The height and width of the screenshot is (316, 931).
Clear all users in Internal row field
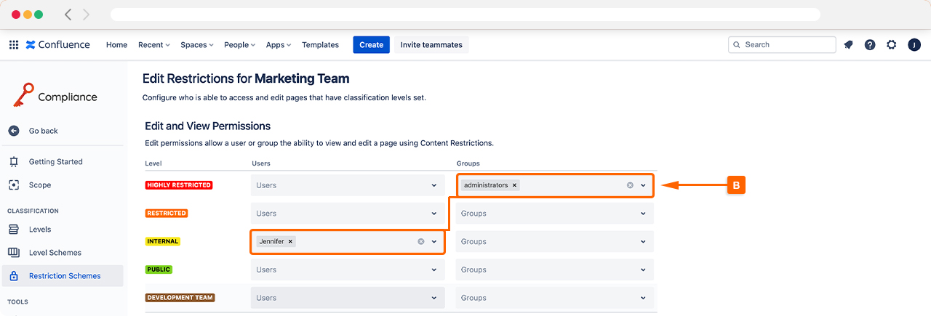[420, 241]
